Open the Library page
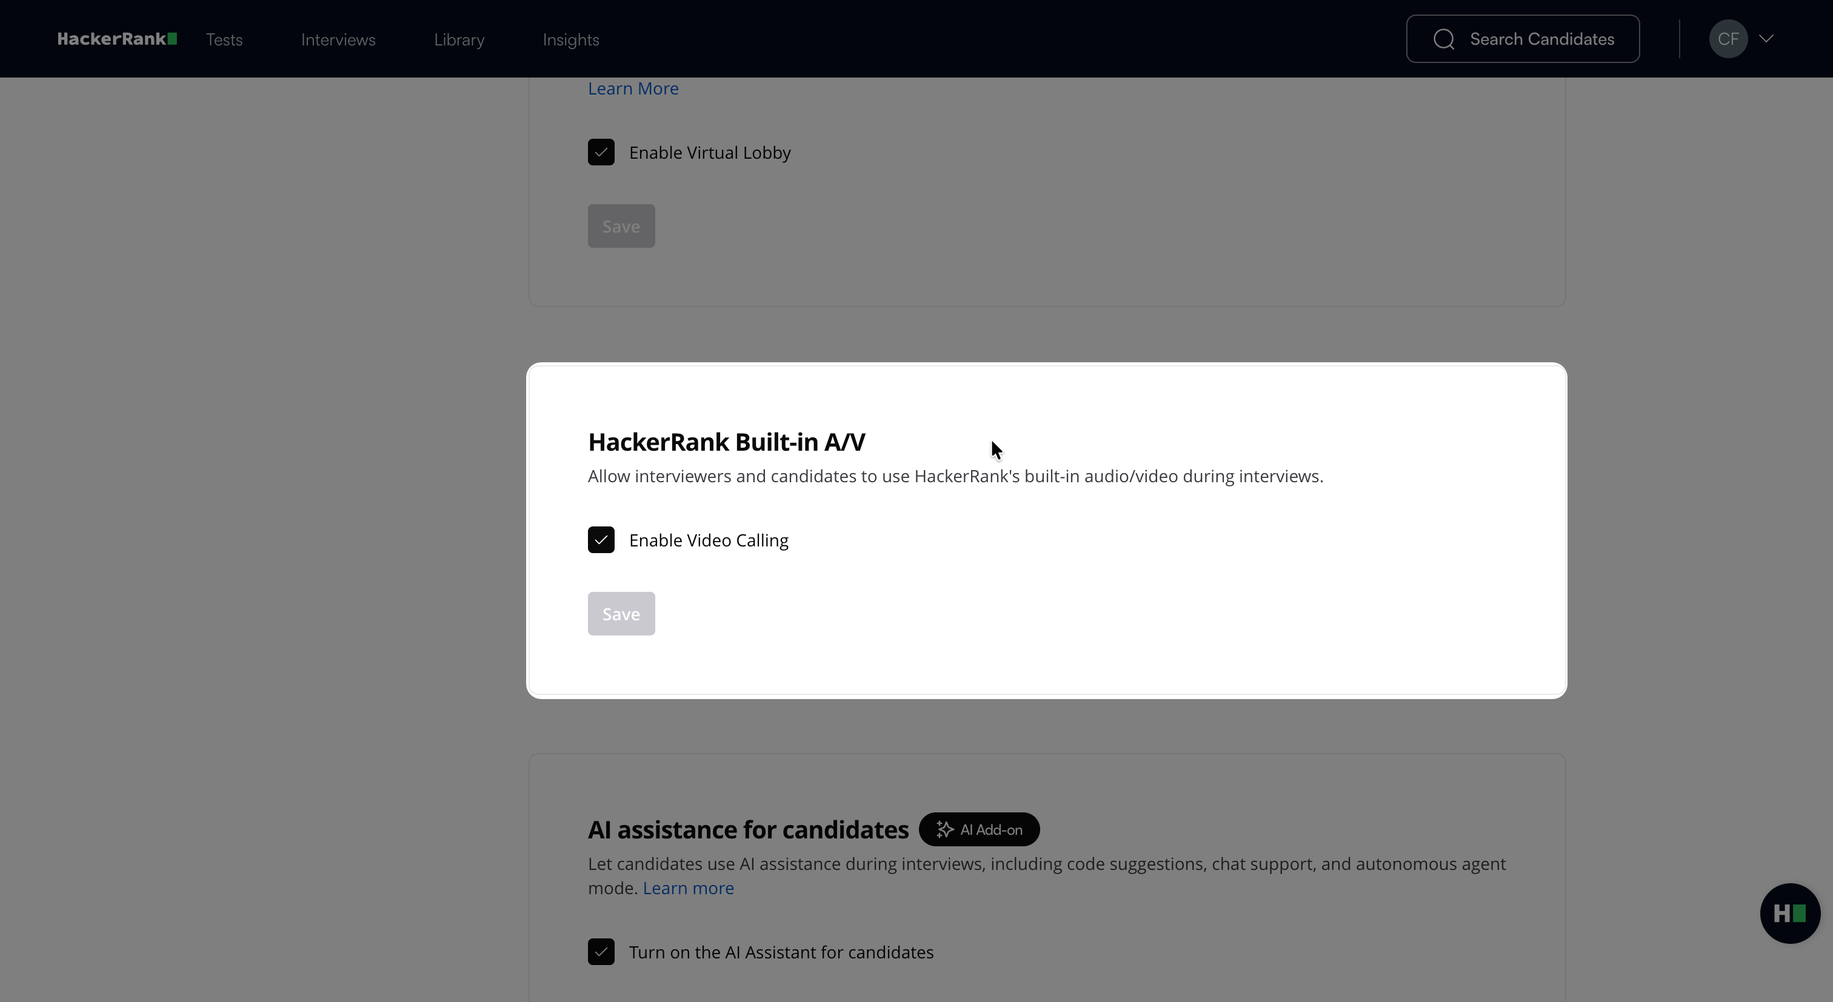Screen dimensions: 1833x1002 click(x=459, y=40)
